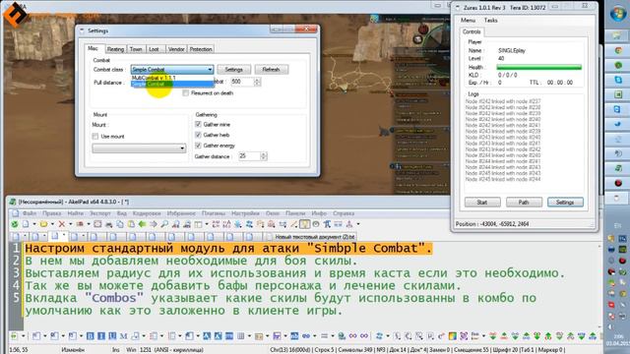Screen dimensions: 630x354
Task: Click the blue Italic I icon in bottom toolbar
Action: click(x=101, y=336)
